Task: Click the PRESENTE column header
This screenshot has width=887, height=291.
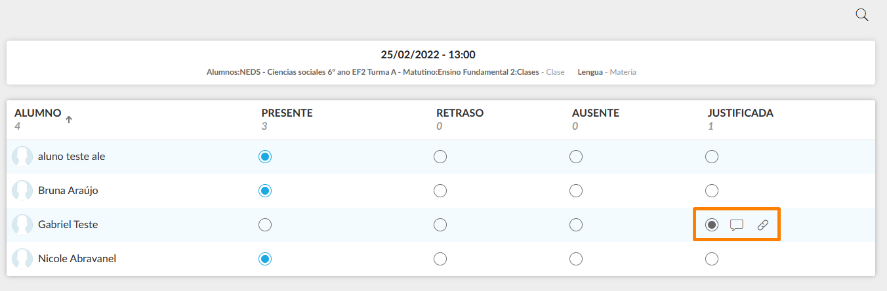Action: point(287,113)
